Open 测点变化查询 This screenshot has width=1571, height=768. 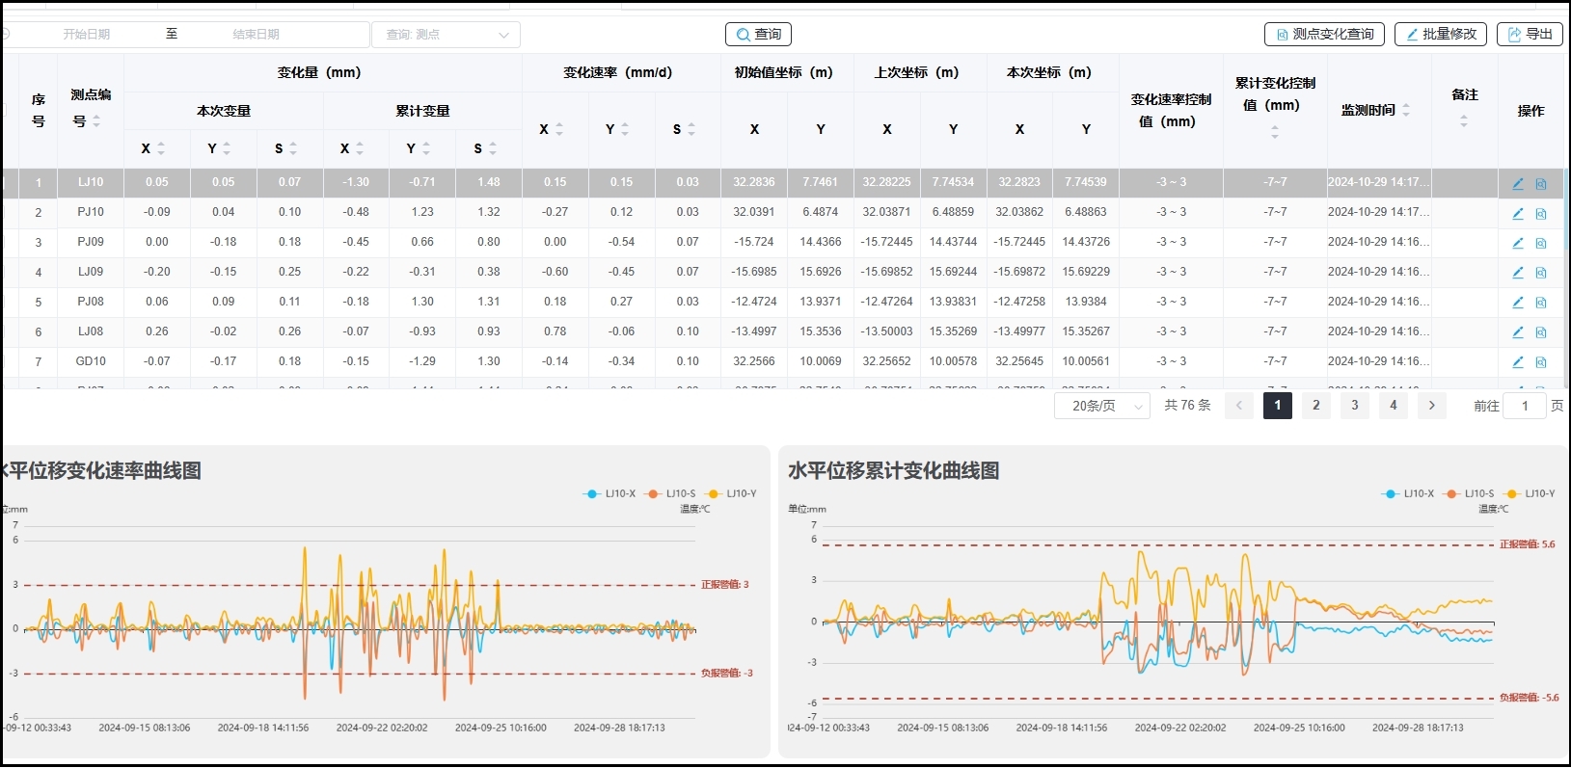coord(1325,35)
